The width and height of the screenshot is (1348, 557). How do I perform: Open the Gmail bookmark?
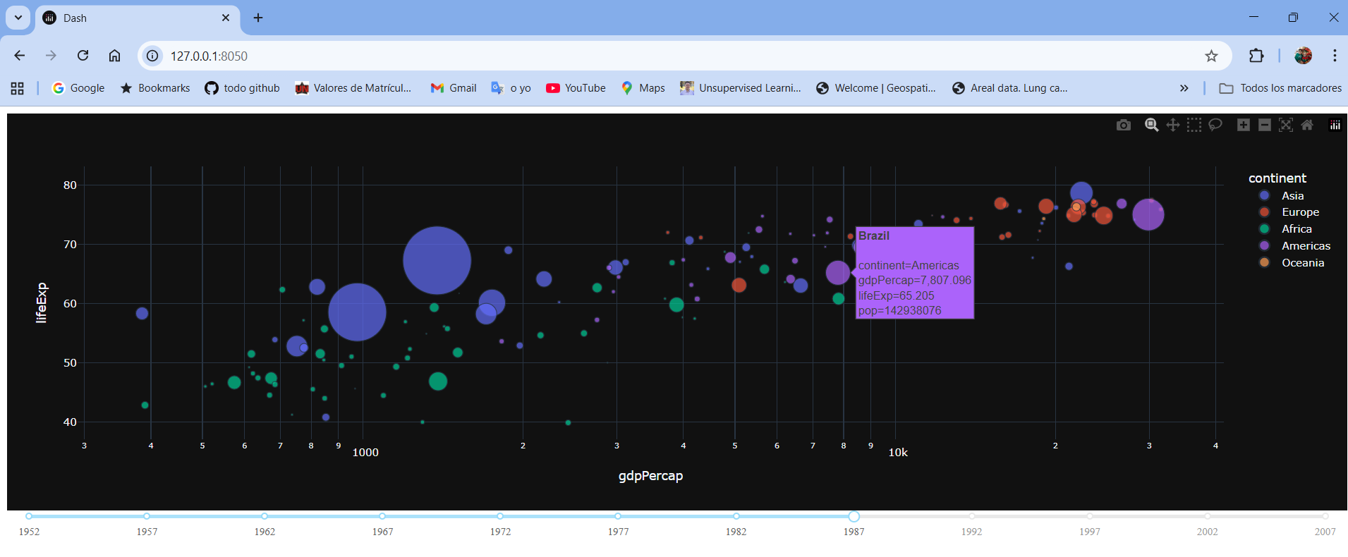(x=454, y=88)
